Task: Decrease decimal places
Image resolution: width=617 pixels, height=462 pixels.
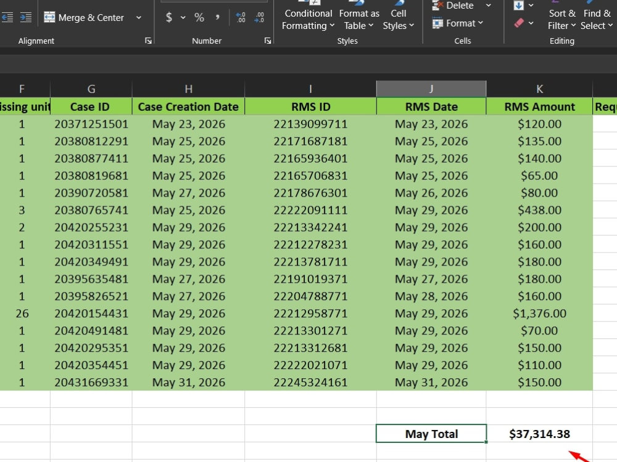Action: point(260,17)
